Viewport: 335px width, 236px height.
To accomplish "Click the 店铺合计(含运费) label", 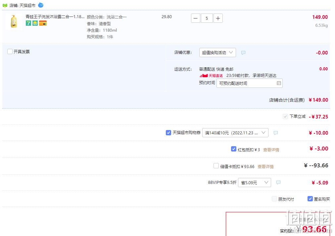I will (x=287, y=100).
